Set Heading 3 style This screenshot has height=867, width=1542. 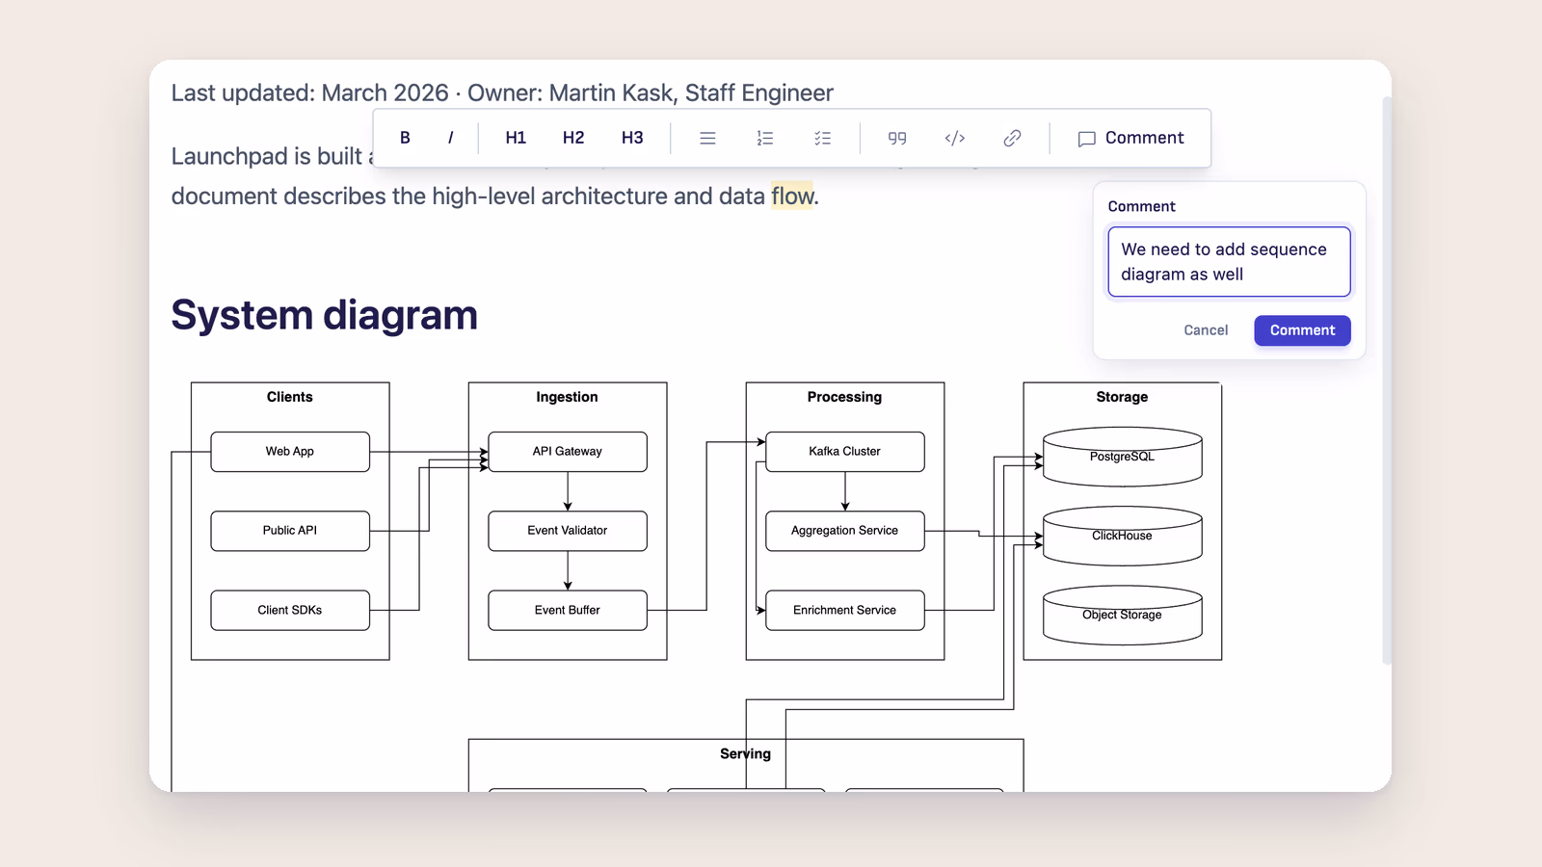[632, 138]
